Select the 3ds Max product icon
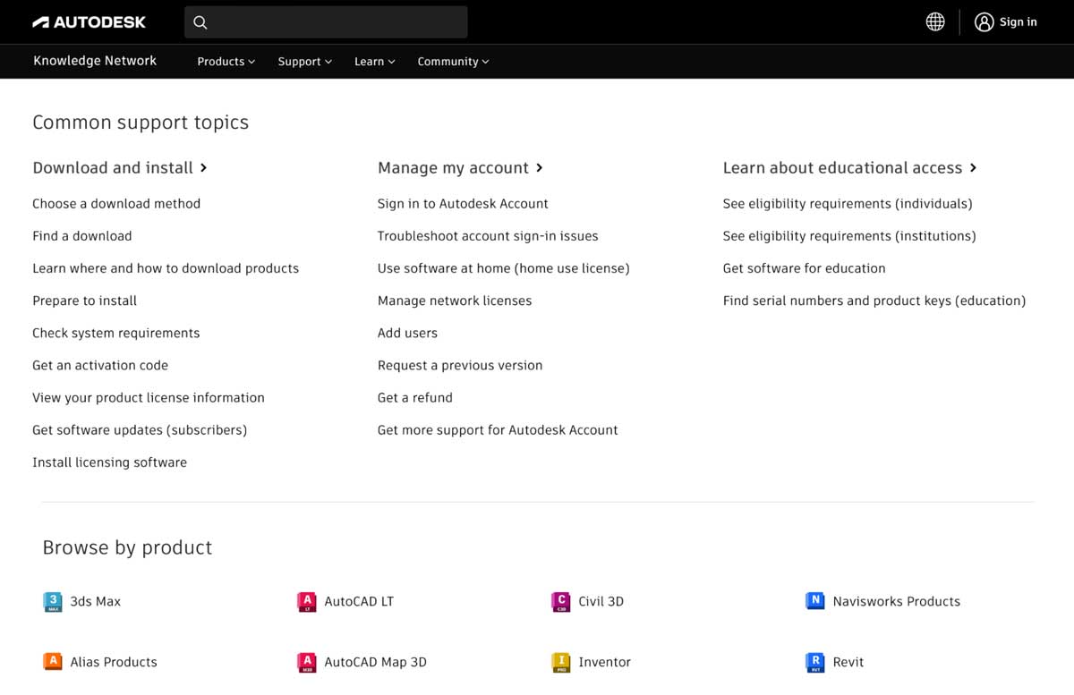Image resolution: width=1074 pixels, height=695 pixels. click(53, 601)
